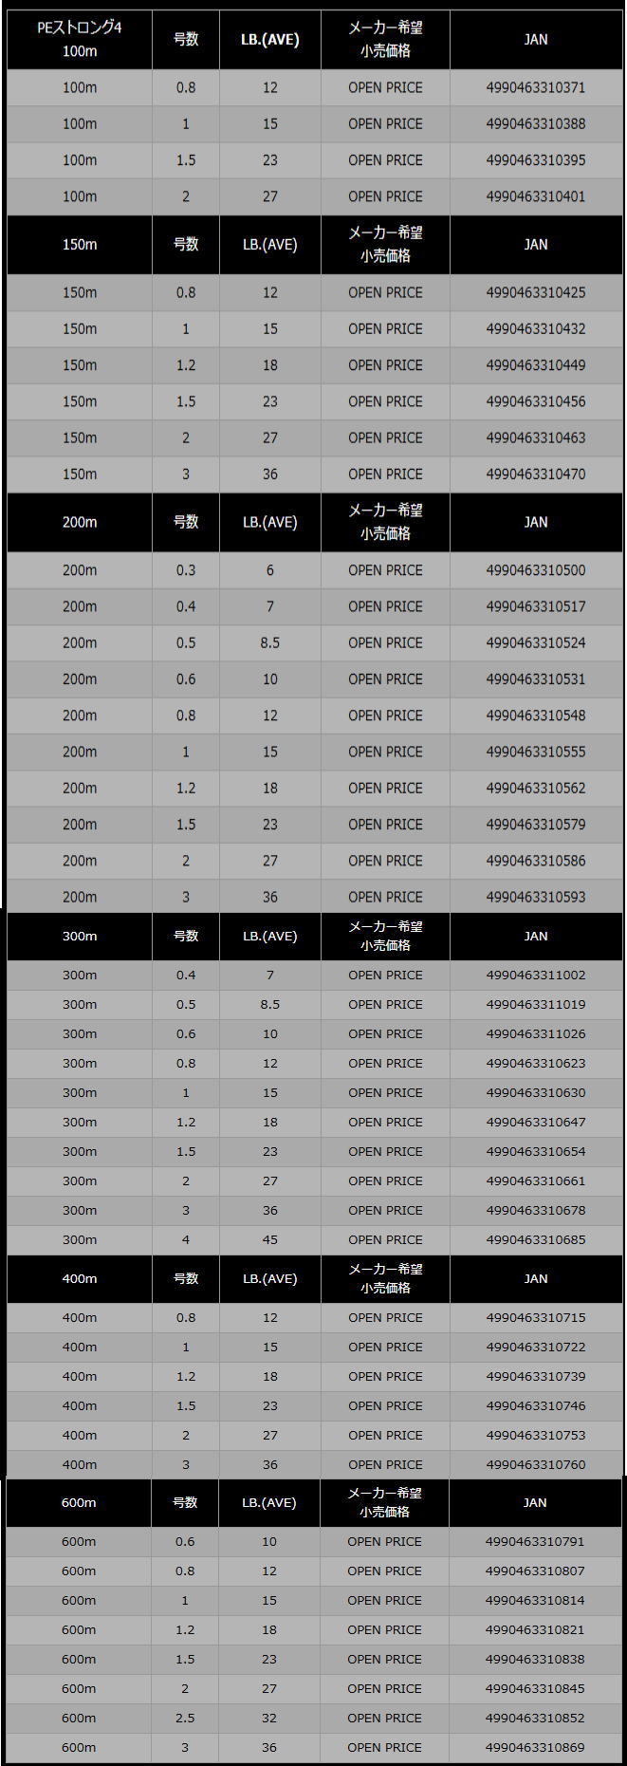Click JAN code 4990463310685
Image resolution: width=627 pixels, height=1766 pixels.
[x=535, y=1239]
